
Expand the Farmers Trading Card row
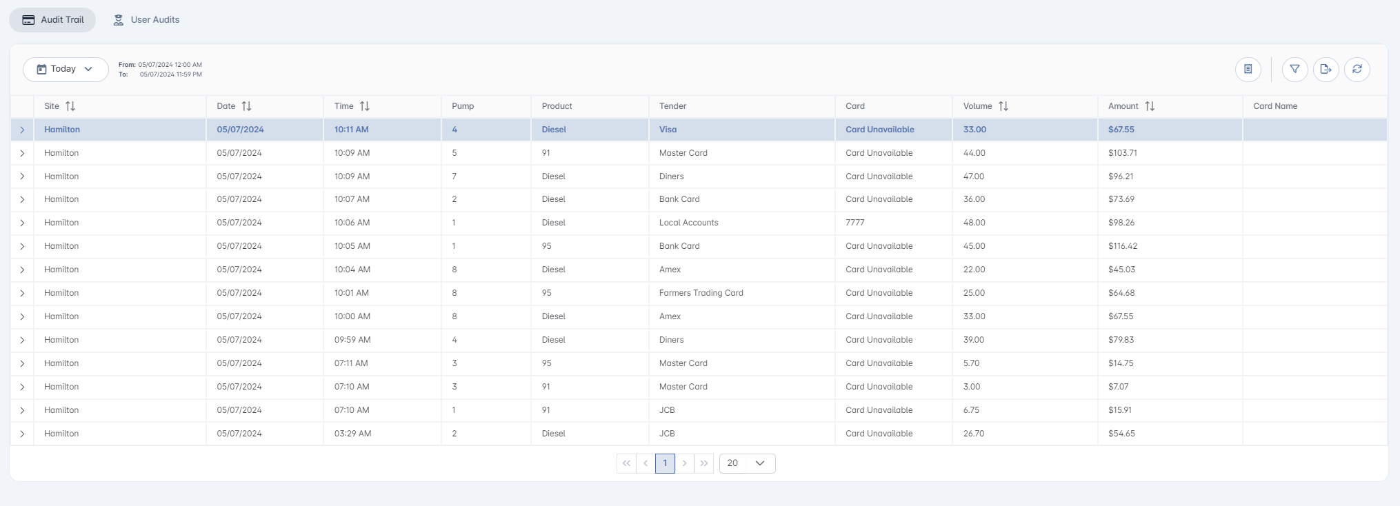coord(22,293)
